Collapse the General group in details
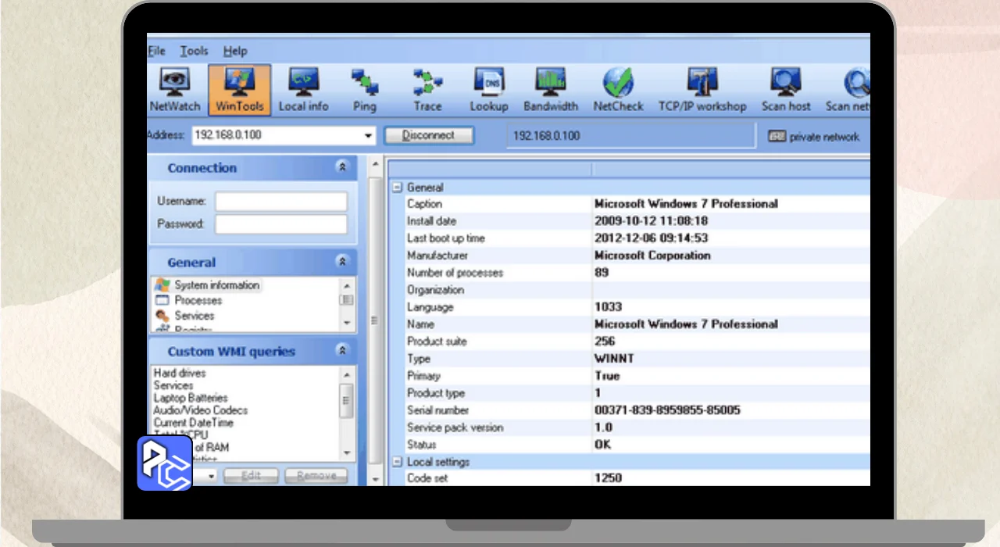Screen dimensions: 1000x547 [397, 188]
